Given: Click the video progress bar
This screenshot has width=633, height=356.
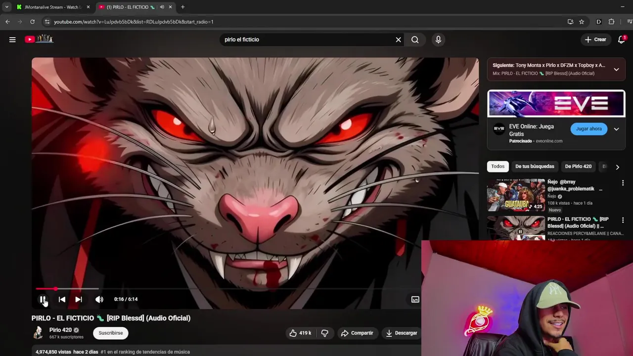Looking at the screenshot, I should [x=227, y=289].
